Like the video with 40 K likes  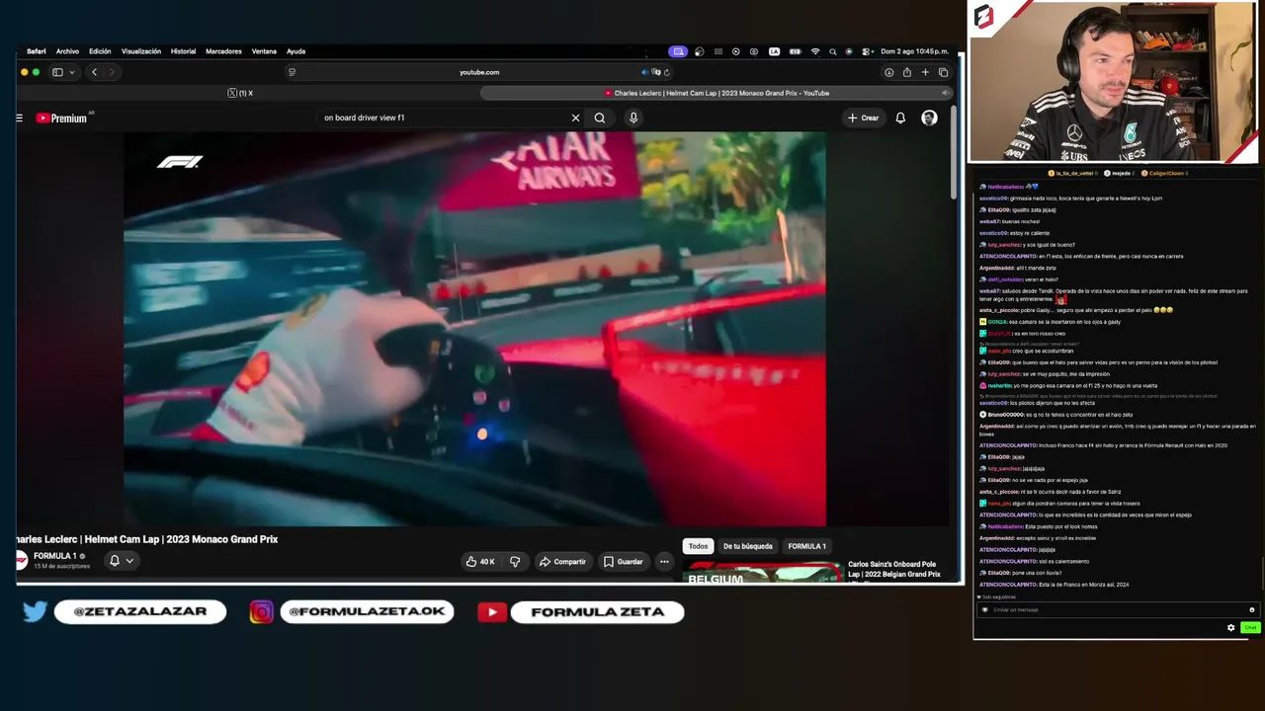pyautogui.click(x=481, y=562)
